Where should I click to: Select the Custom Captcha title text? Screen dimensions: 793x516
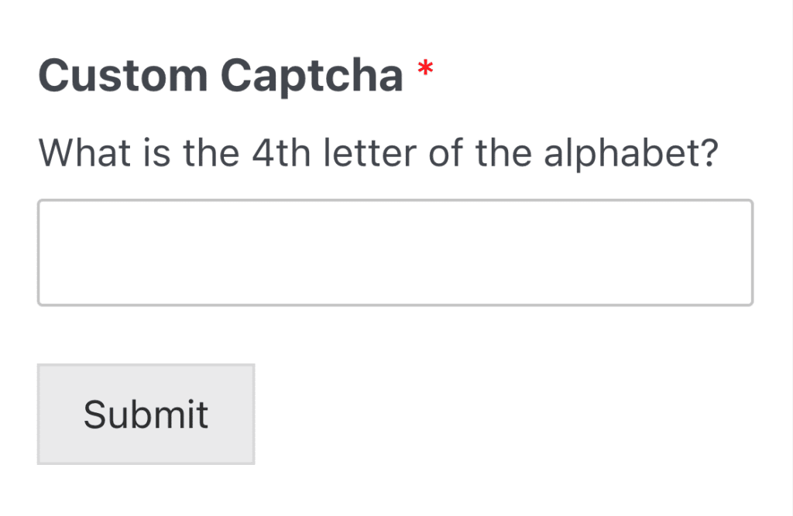pyautogui.click(x=221, y=74)
